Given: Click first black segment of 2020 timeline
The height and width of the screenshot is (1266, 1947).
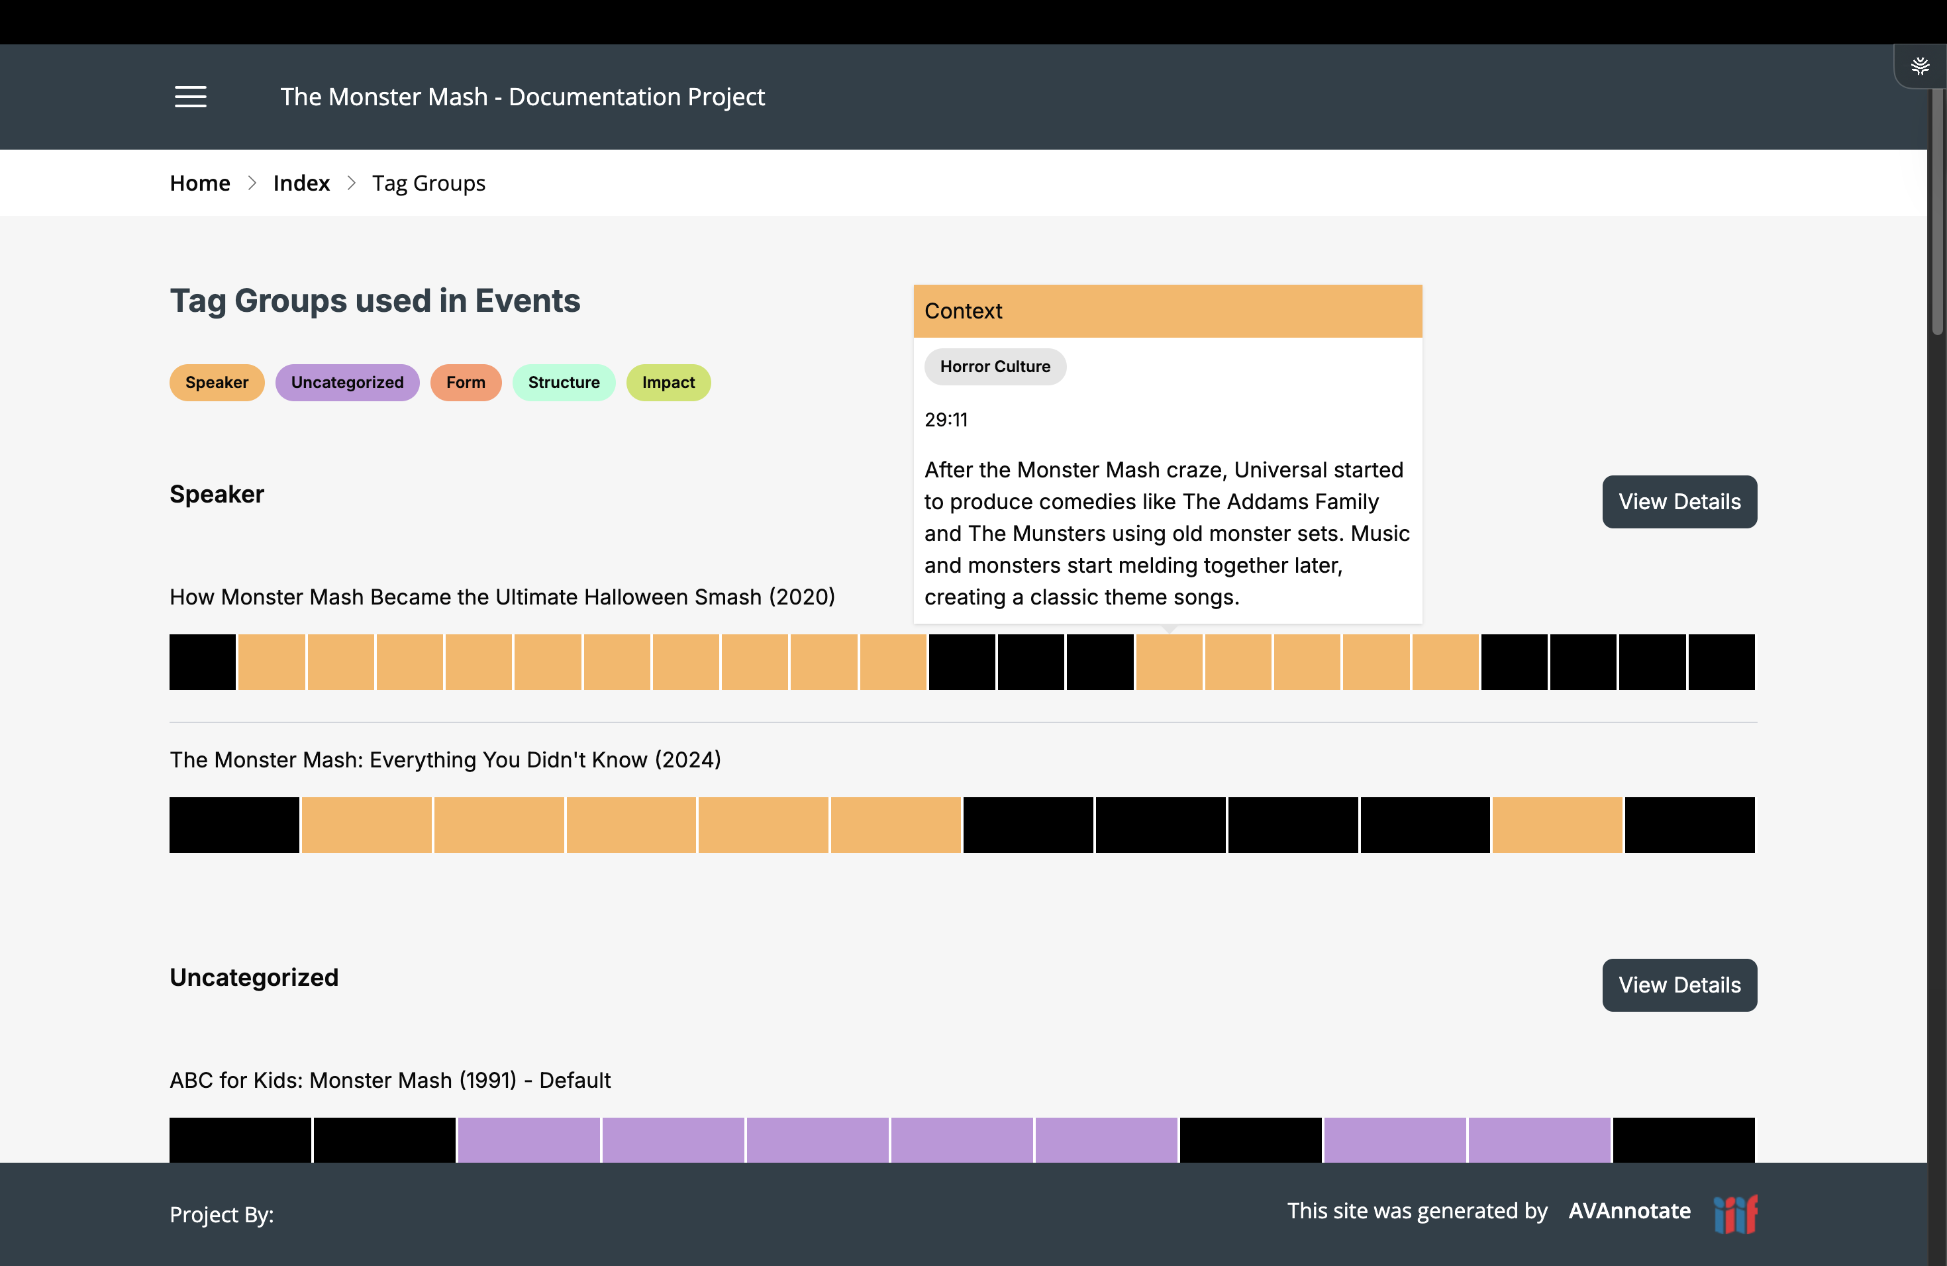Looking at the screenshot, I should tap(202, 661).
